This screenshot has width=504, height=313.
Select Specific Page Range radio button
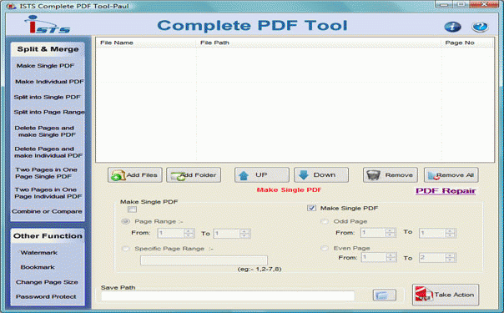125,249
